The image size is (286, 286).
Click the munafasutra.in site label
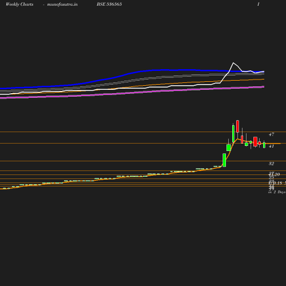(x=62, y=5)
